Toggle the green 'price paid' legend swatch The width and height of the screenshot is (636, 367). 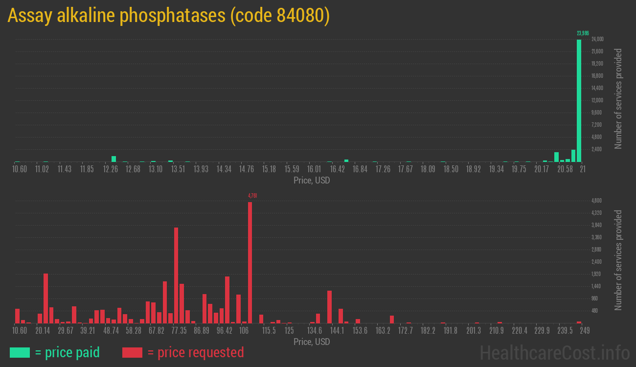click(x=20, y=352)
